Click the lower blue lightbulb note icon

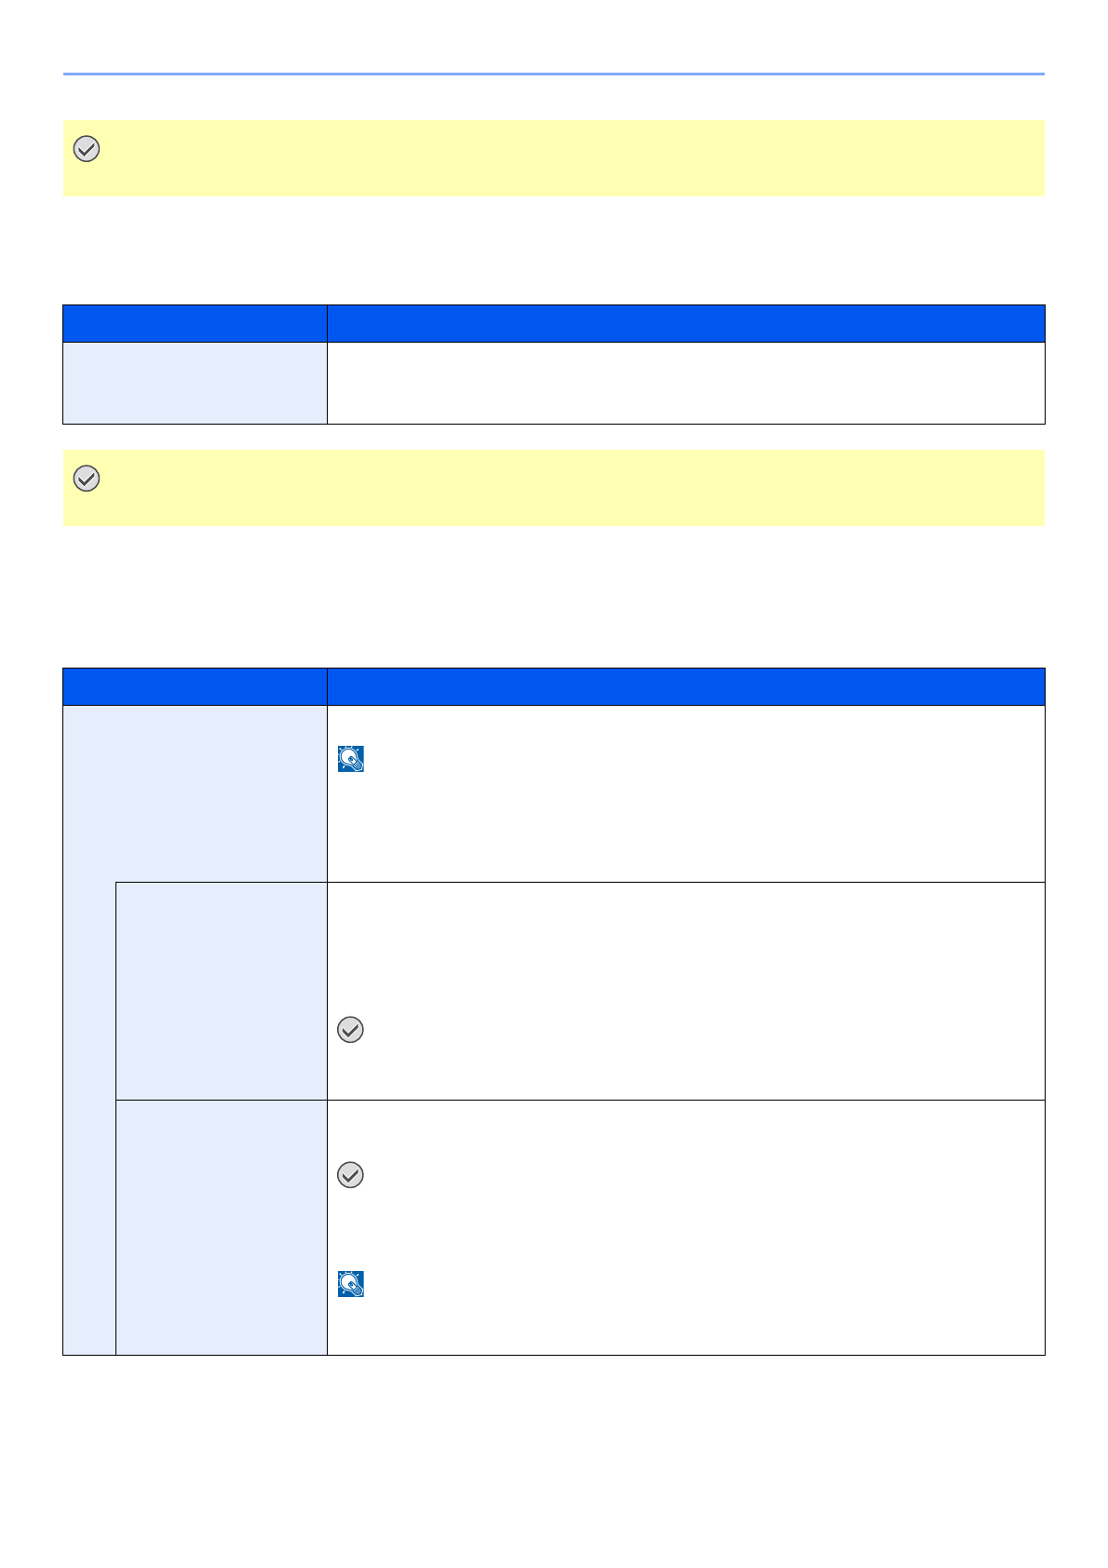click(351, 1284)
